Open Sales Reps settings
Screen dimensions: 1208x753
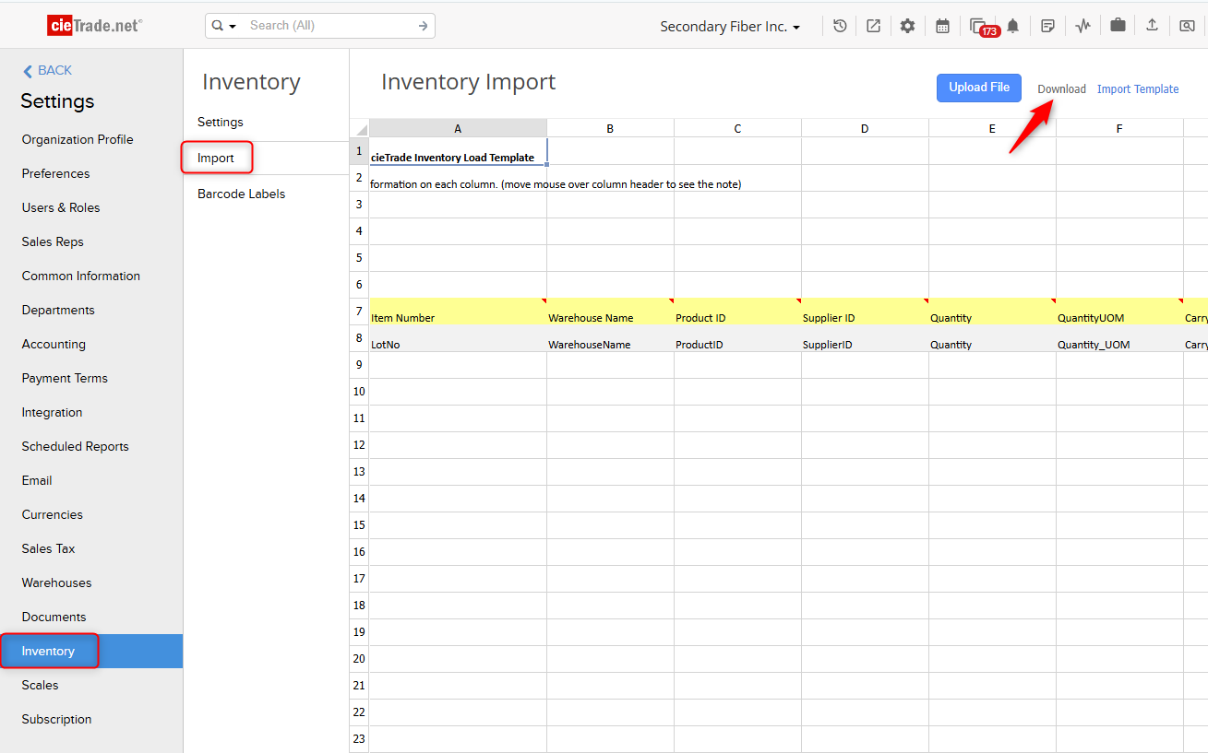coord(53,241)
